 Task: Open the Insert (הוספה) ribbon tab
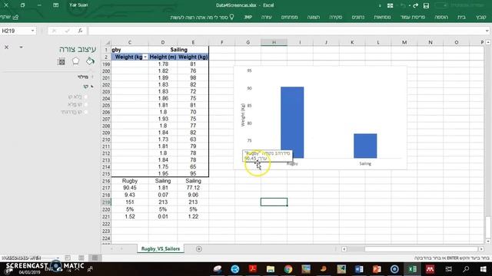pos(441,17)
